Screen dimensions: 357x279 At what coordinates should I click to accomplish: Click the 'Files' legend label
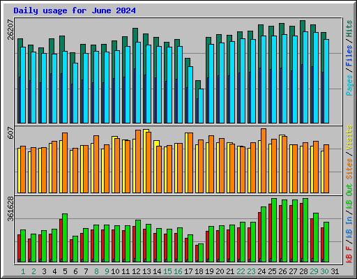point(349,56)
